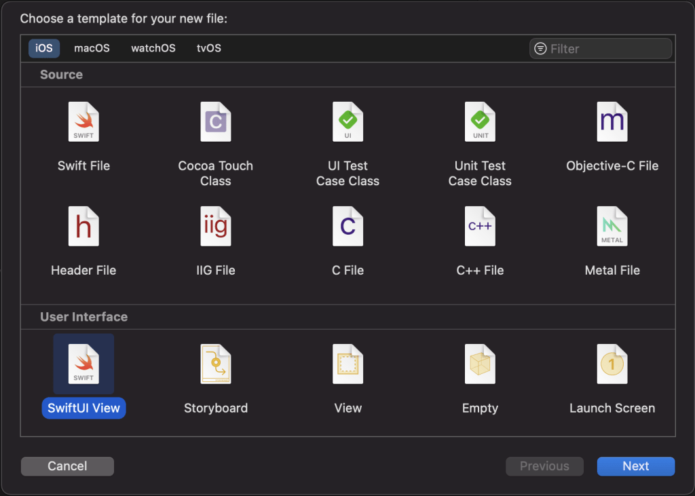Choose the Objective-C File template icon
Viewport: 695px width, 496px height.
612,122
